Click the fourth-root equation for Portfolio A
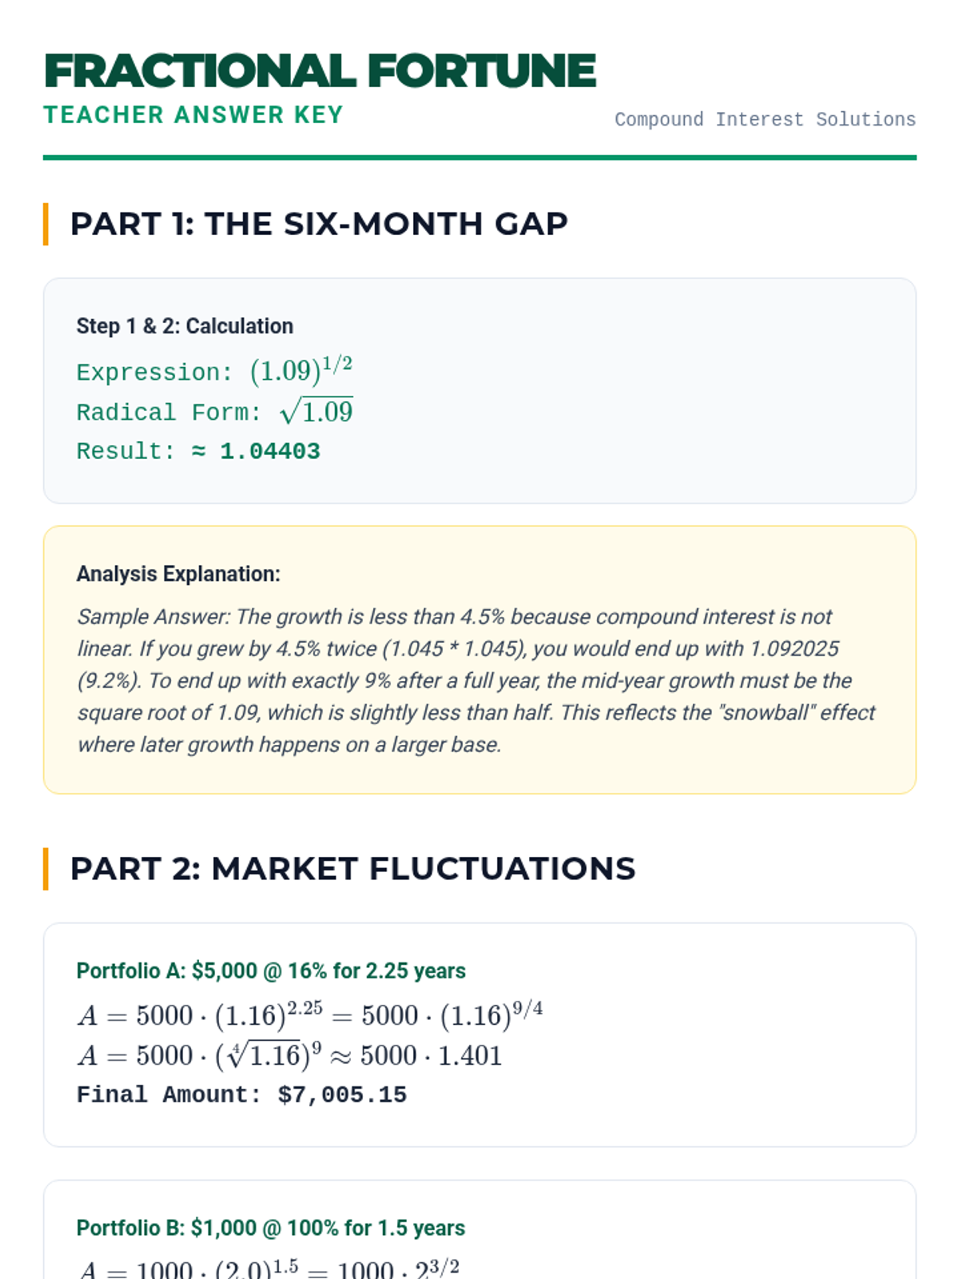 point(289,1055)
